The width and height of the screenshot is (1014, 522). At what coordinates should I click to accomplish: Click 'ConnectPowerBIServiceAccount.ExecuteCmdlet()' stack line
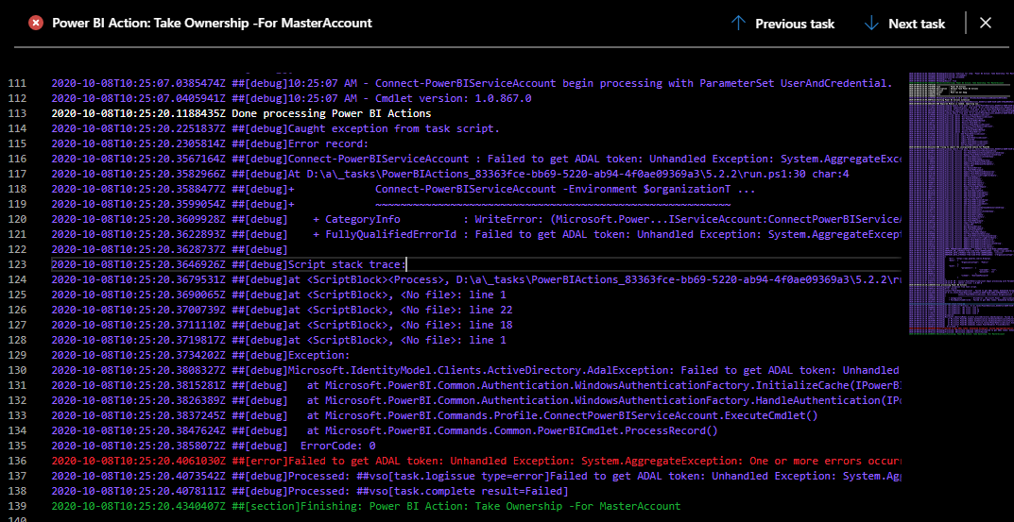(435, 415)
